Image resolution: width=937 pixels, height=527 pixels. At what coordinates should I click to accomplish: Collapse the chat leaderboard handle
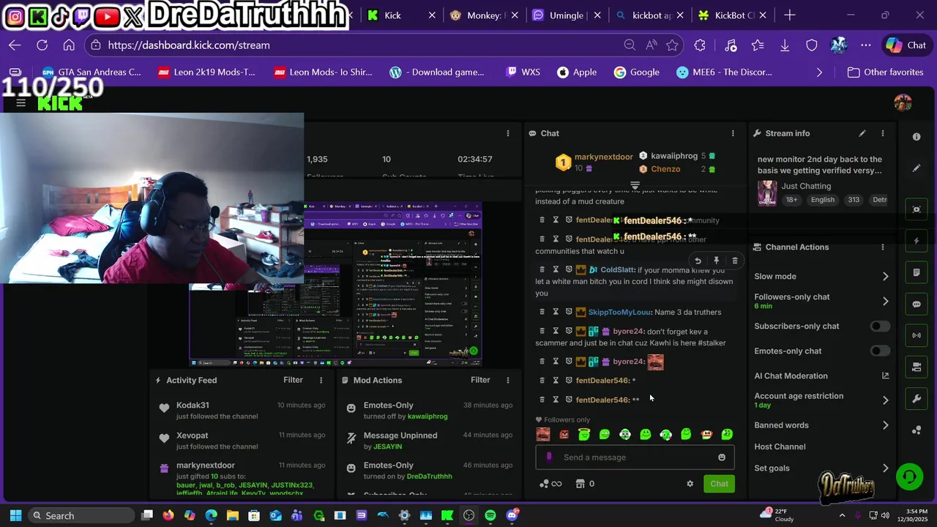(635, 186)
